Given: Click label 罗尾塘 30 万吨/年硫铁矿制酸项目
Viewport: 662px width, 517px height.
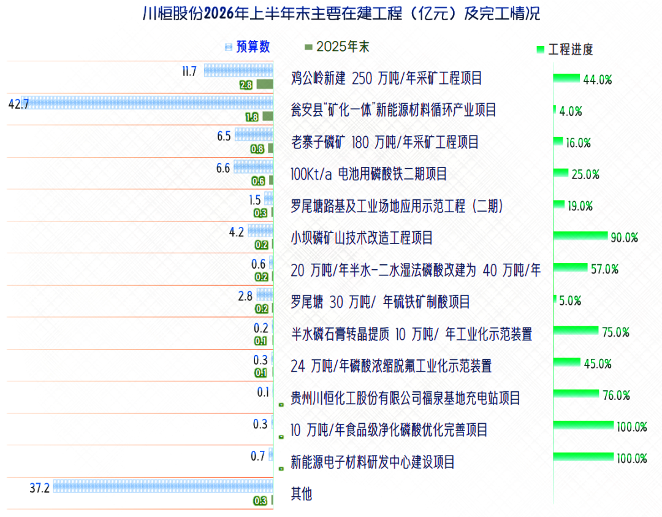Looking at the screenshot, I should (381, 302).
